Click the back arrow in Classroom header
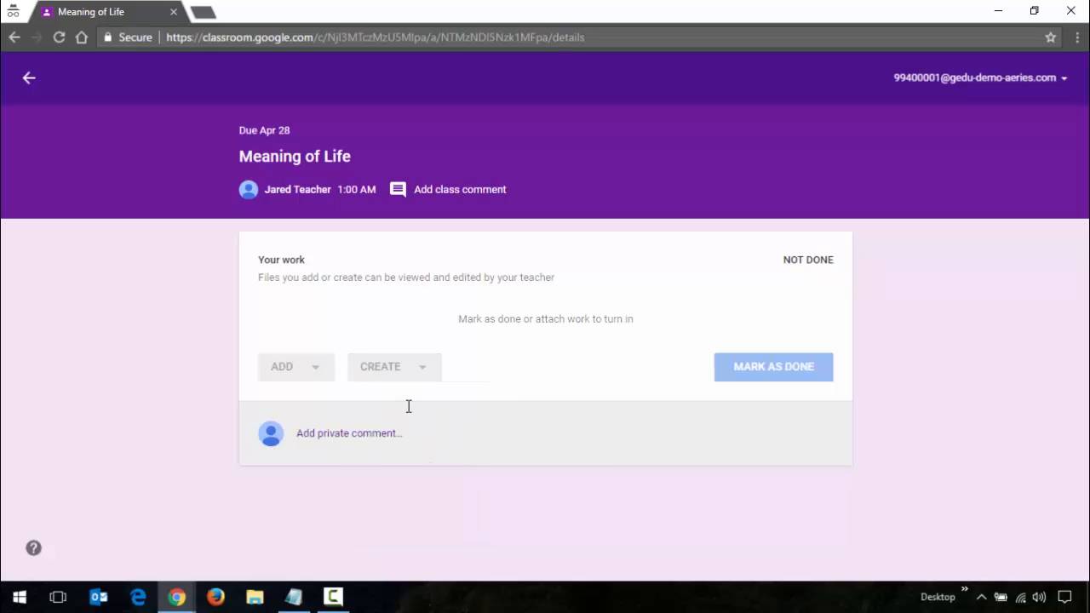The image size is (1090, 613). [29, 77]
